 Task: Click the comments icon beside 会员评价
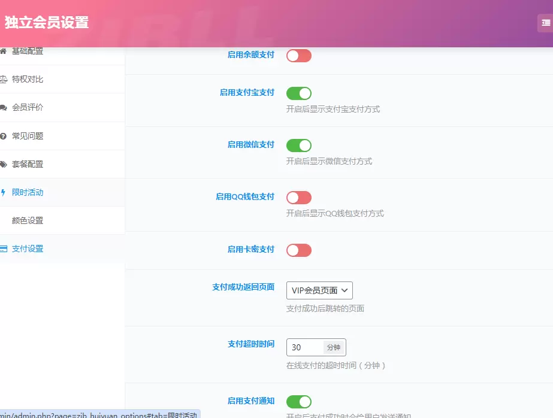(4, 108)
